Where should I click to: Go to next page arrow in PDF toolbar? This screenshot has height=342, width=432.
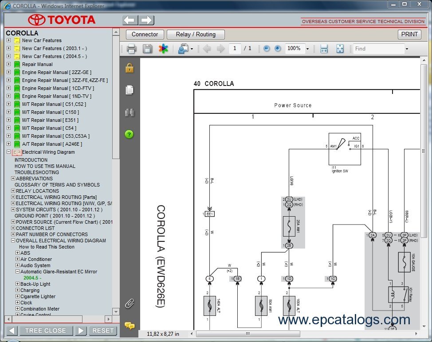[x=221, y=49]
